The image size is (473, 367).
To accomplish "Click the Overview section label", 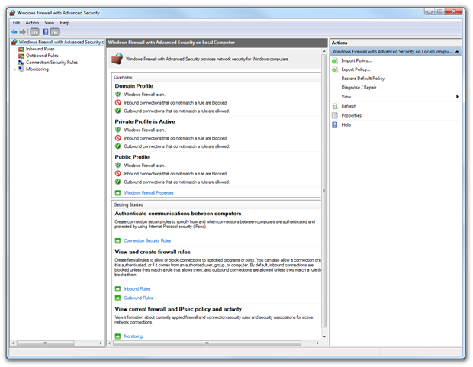I will (x=123, y=78).
